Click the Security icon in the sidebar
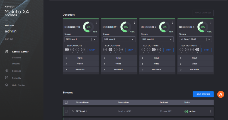The image size is (228, 120). pos(7,78)
